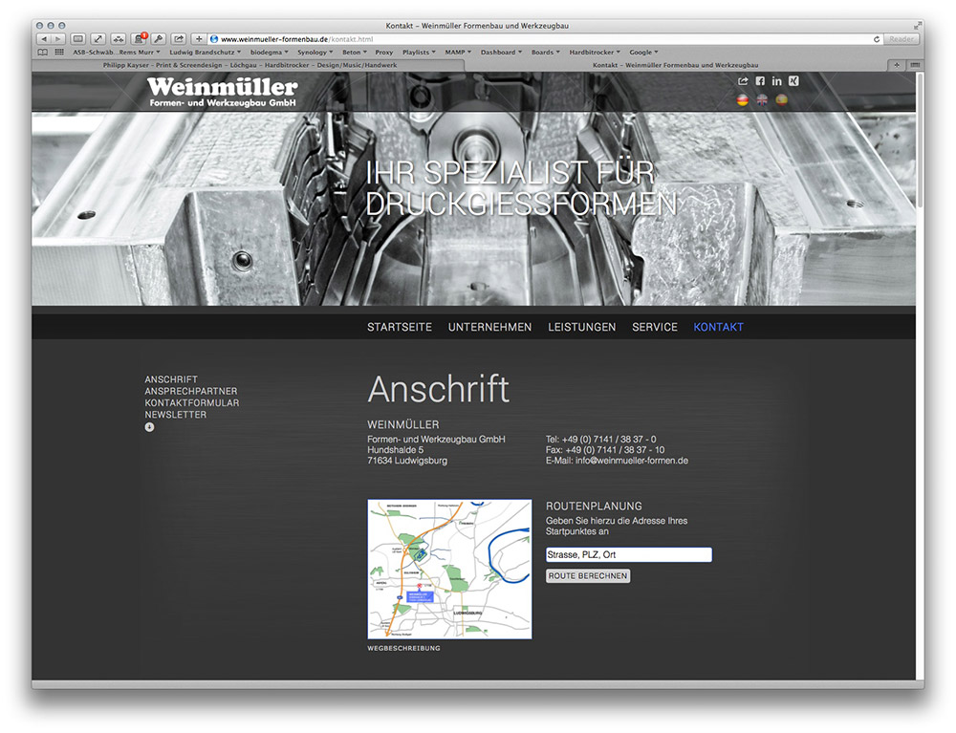Click the rectangle screen icon in Safari toolbar
Screen dimensions: 956x733
click(x=78, y=39)
